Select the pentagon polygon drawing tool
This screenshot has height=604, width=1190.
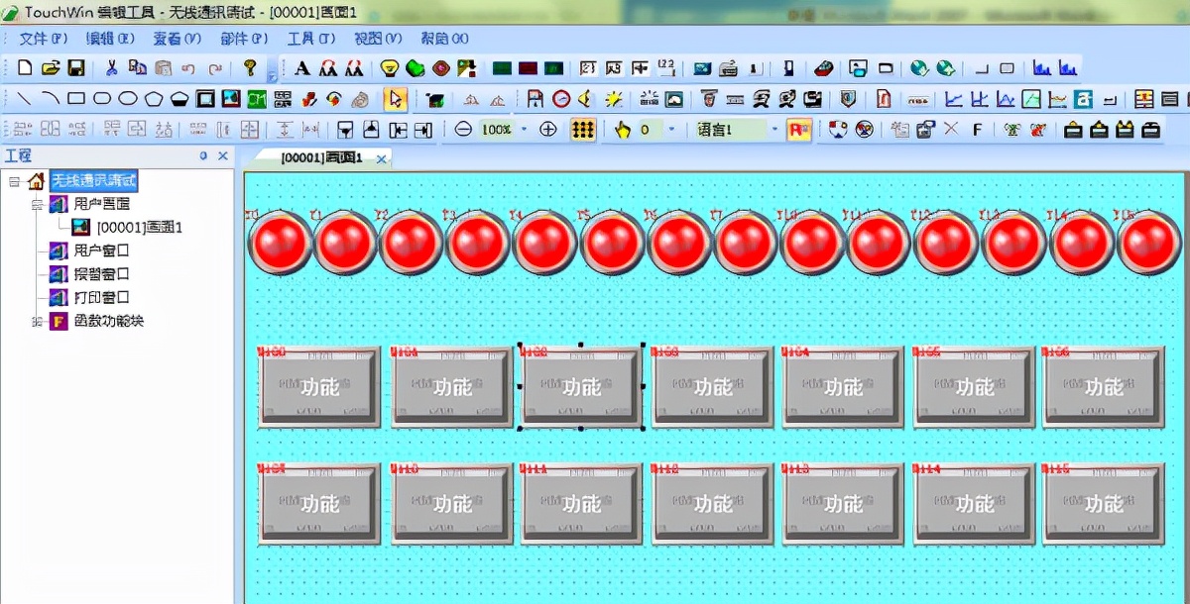pyautogui.click(x=154, y=99)
